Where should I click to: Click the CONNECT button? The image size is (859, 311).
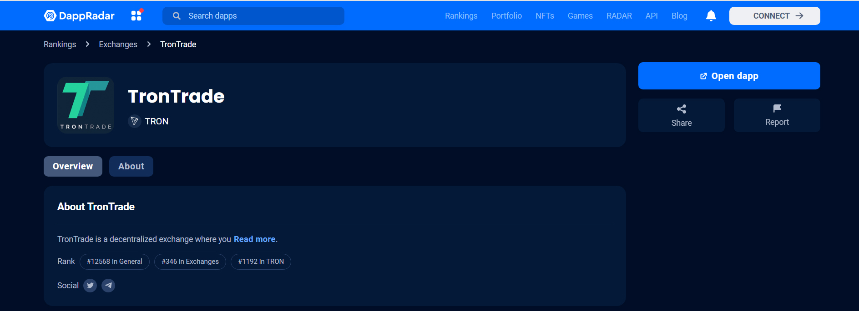(775, 16)
